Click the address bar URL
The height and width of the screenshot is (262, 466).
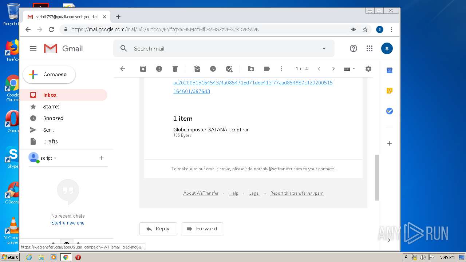pyautogui.click(x=165, y=29)
